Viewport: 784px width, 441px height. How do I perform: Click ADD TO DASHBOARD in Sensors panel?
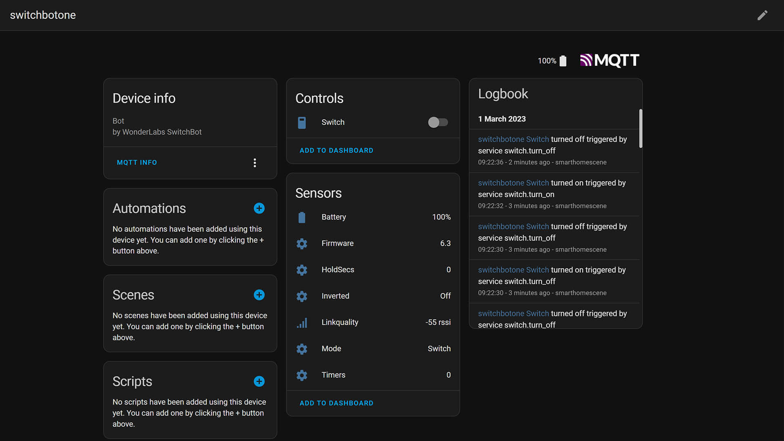[x=336, y=403]
